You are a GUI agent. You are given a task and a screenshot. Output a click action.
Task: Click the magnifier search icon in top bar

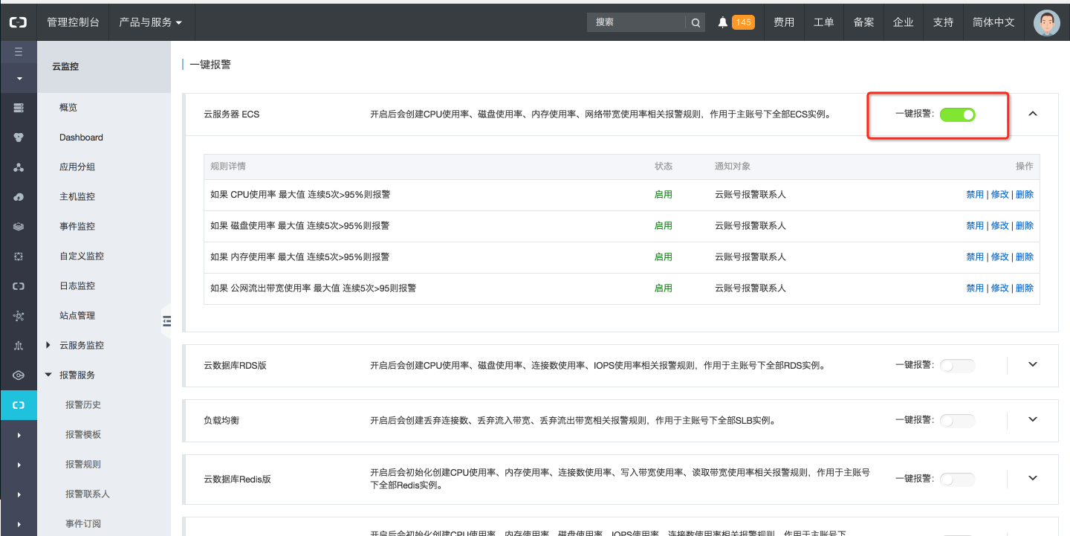[695, 23]
